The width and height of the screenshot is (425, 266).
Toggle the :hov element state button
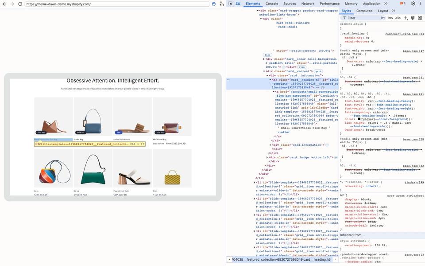pyautogui.click(x=390, y=18)
